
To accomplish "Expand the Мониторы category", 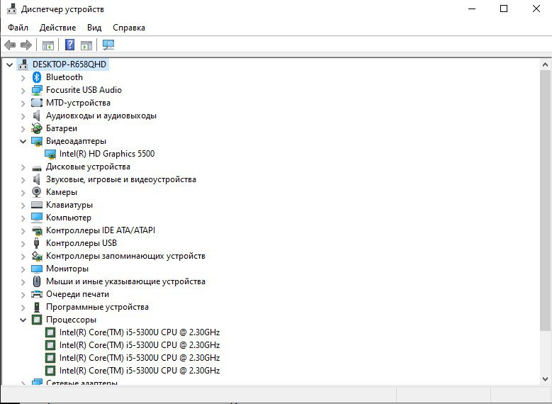I will point(23,269).
